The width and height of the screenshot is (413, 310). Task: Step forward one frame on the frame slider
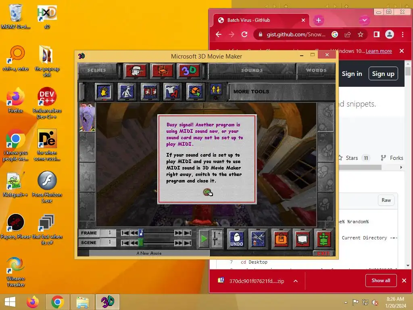pos(179,233)
